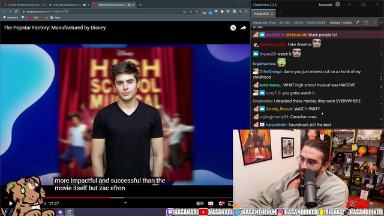Viewport: 384px width, 216px height.
Task: Go back in the browser
Action: point(4,11)
